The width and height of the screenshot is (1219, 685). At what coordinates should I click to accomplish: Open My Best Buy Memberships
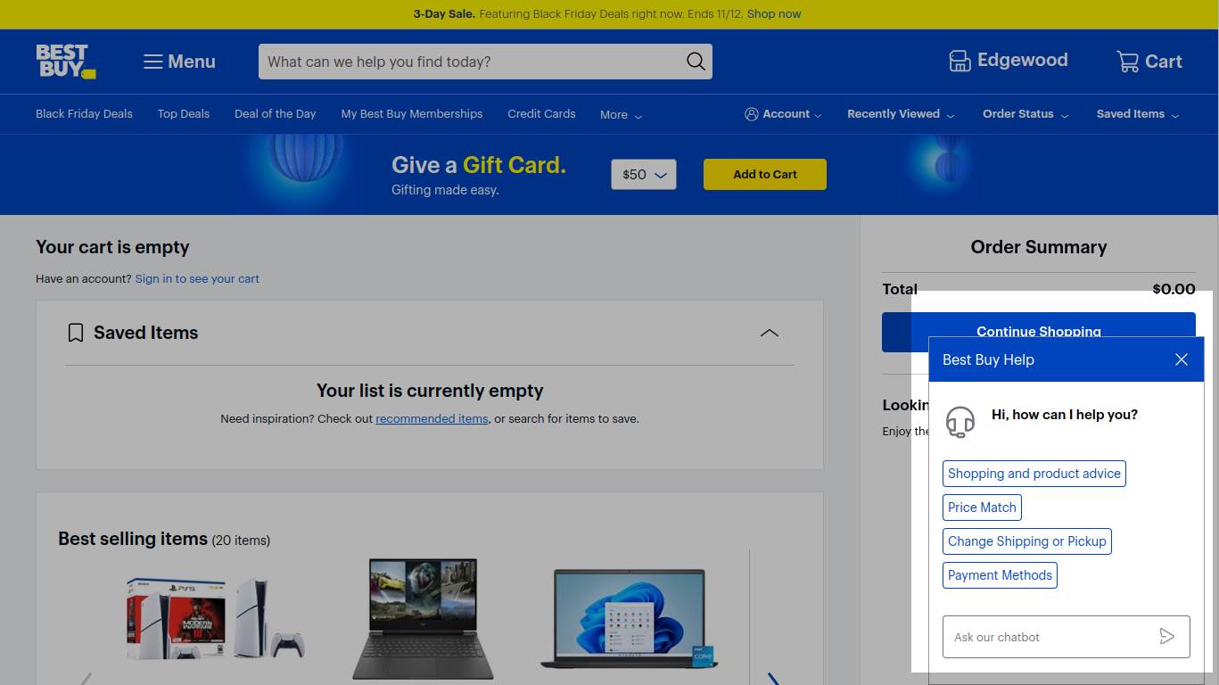tap(412, 114)
